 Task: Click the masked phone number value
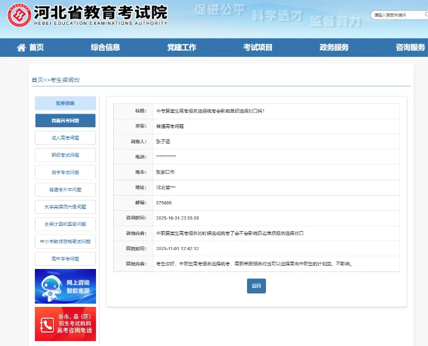click(166, 157)
